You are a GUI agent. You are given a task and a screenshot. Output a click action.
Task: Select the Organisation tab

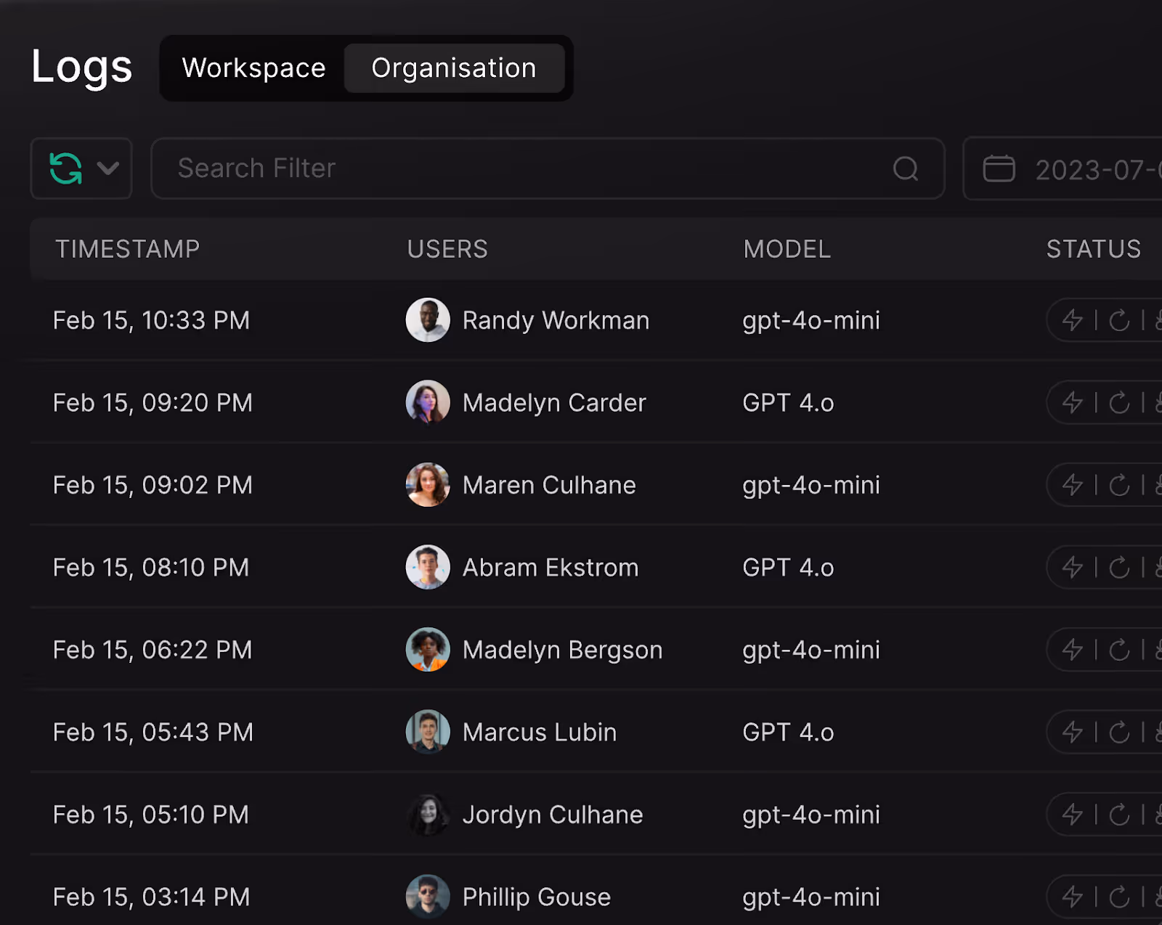coord(454,68)
